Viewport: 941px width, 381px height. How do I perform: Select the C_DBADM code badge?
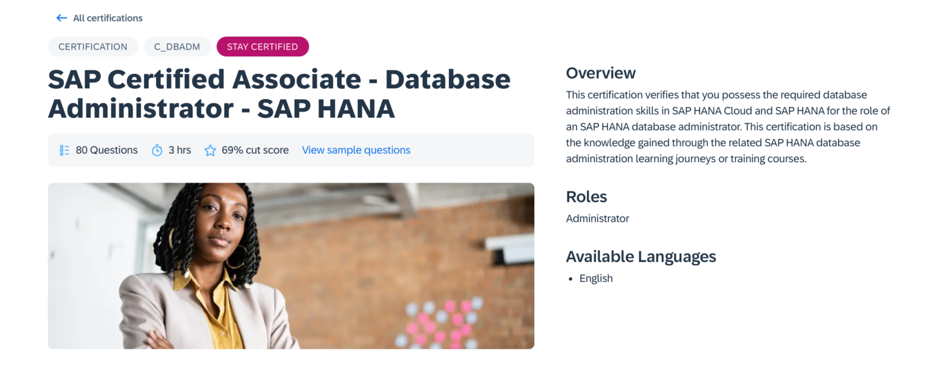177,47
